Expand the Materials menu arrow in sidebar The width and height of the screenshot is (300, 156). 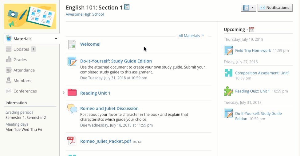click(56, 39)
